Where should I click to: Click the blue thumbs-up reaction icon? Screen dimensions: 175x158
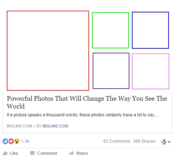pos(5,141)
